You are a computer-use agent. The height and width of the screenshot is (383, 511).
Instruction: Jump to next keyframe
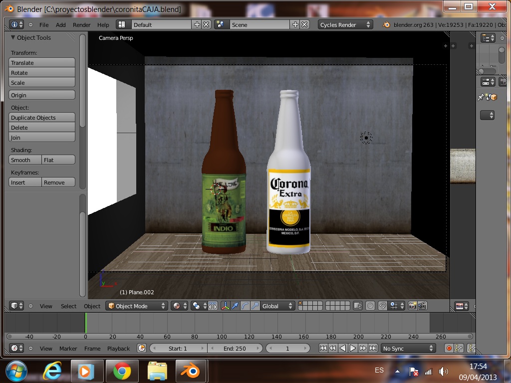tap(363, 348)
